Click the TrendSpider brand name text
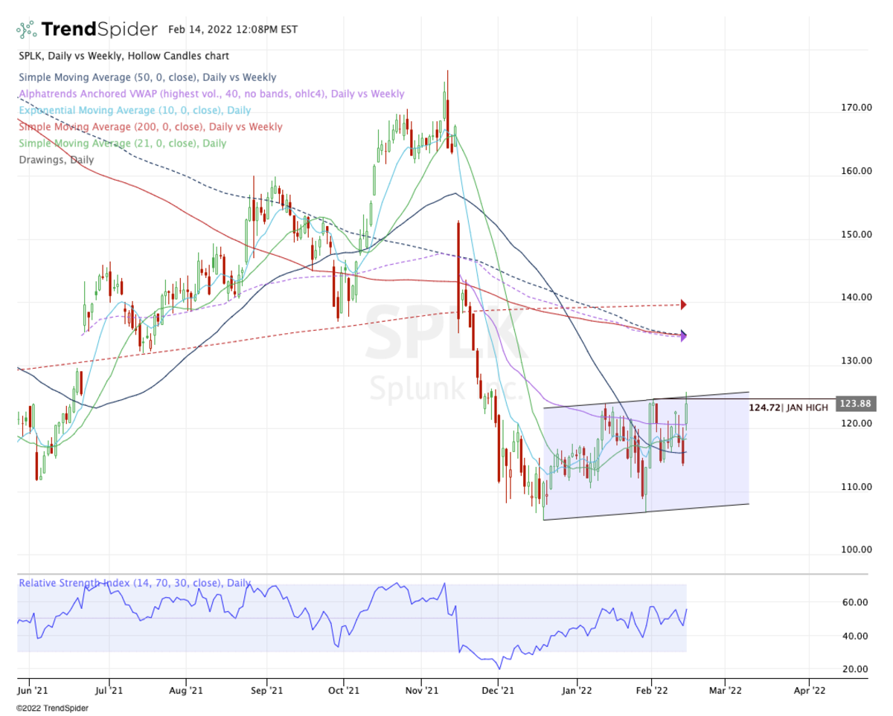Viewport: 893px width, 716px height. [x=99, y=30]
